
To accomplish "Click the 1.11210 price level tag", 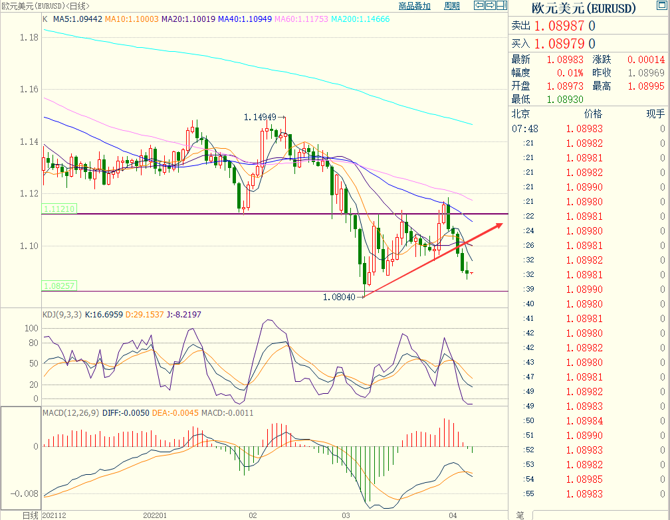I will click(x=59, y=209).
